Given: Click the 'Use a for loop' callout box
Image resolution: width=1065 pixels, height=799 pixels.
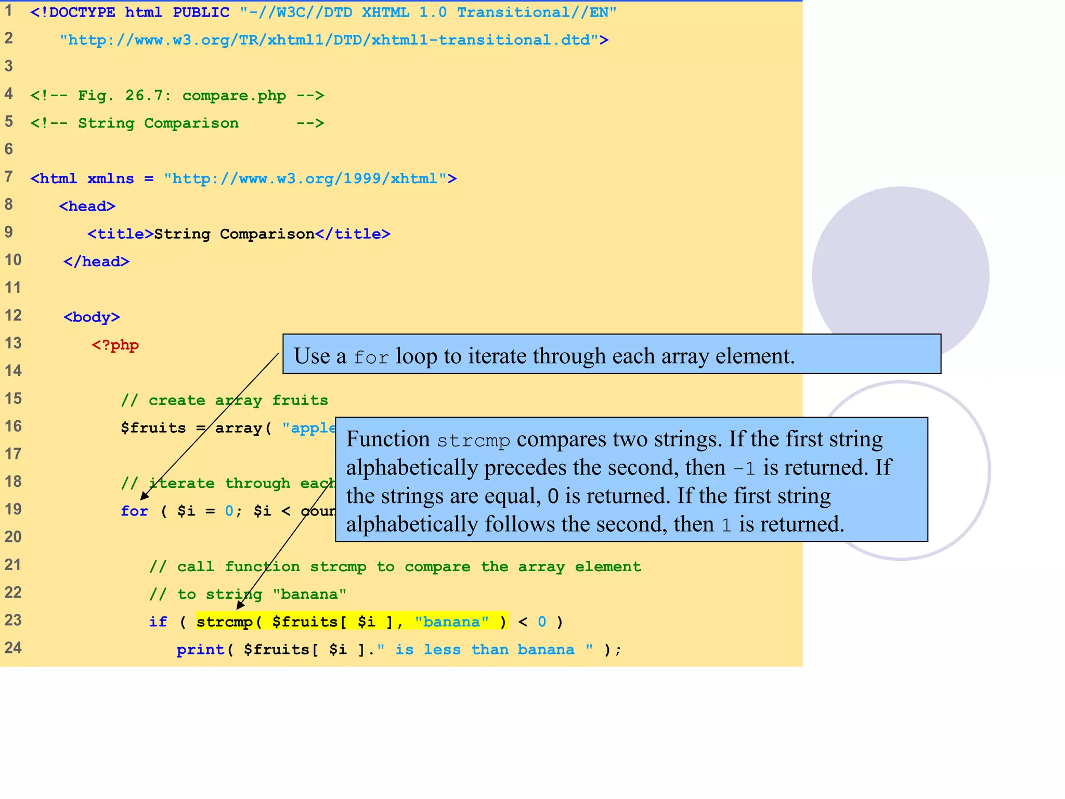Looking at the screenshot, I should pyautogui.click(x=612, y=354).
